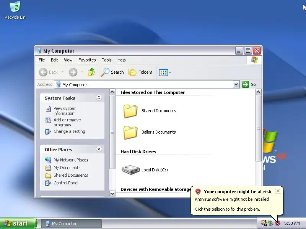The image size is (306, 229).
Task: Click My Network Places icon
Action: tap(48, 160)
